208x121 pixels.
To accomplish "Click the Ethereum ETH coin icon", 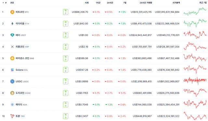I will click(12, 24).
